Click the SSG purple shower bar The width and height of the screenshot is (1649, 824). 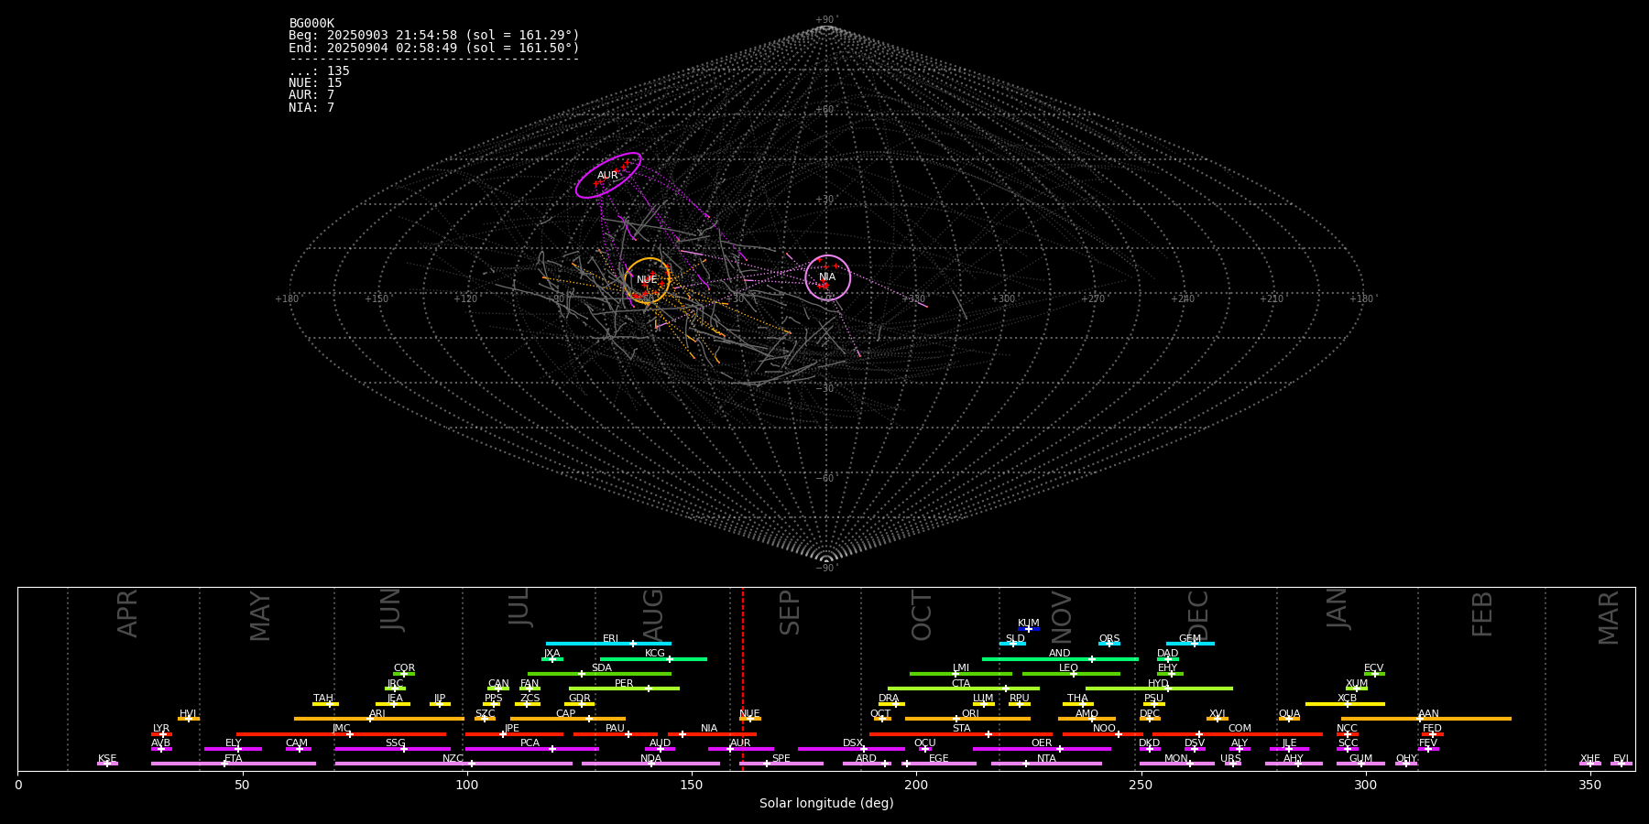(393, 749)
